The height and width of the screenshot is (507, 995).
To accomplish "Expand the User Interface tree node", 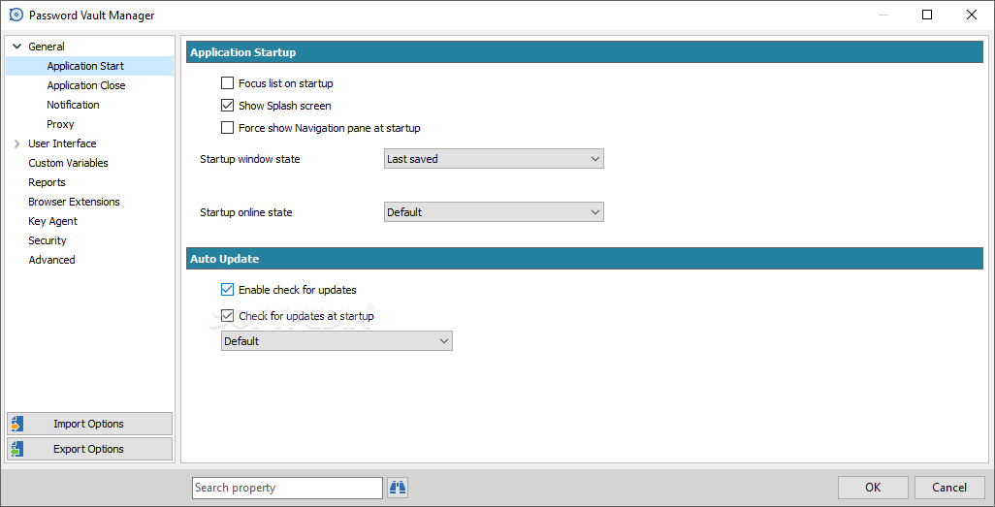I will [x=17, y=143].
